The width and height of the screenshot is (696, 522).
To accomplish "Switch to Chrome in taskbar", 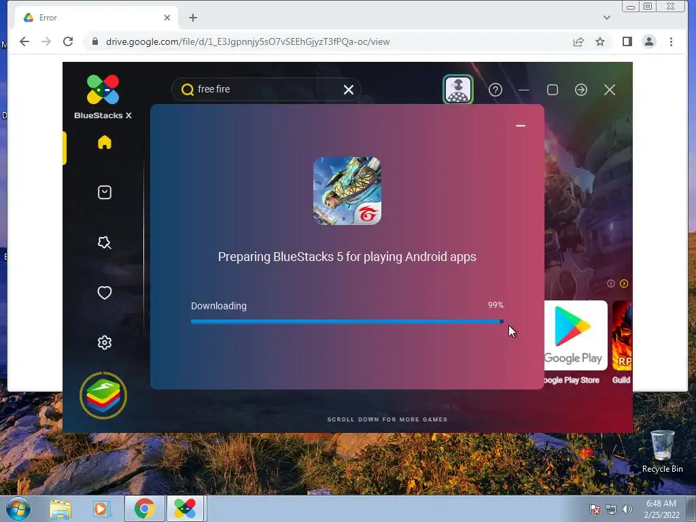I will pyautogui.click(x=144, y=508).
